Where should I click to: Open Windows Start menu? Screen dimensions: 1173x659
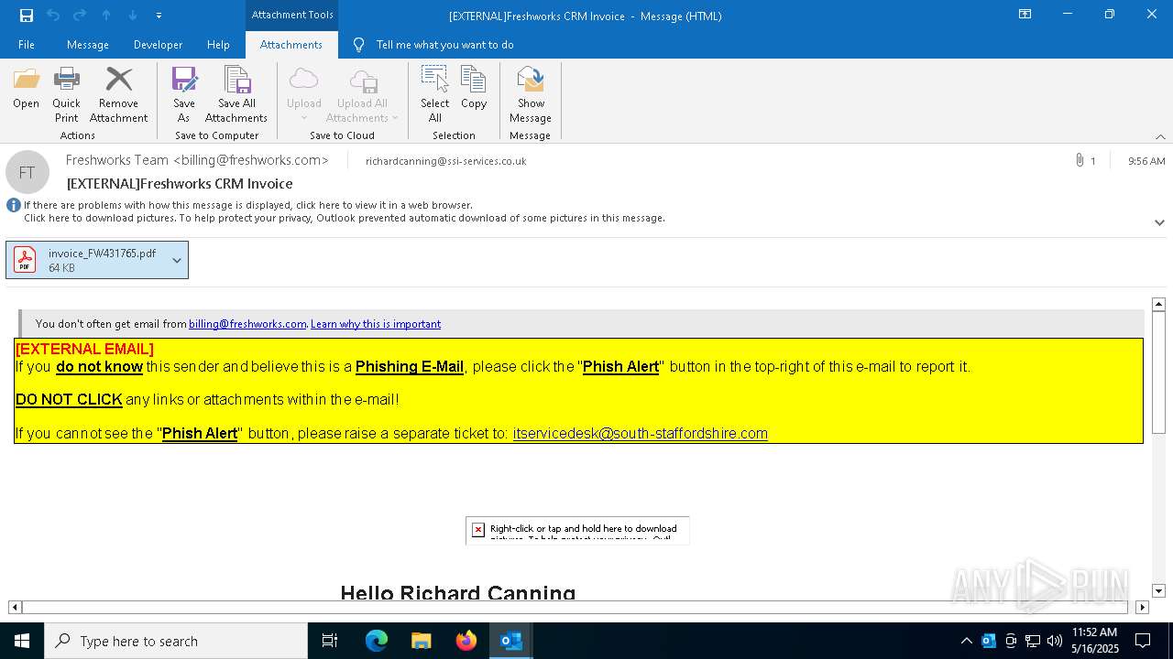tap(22, 641)
